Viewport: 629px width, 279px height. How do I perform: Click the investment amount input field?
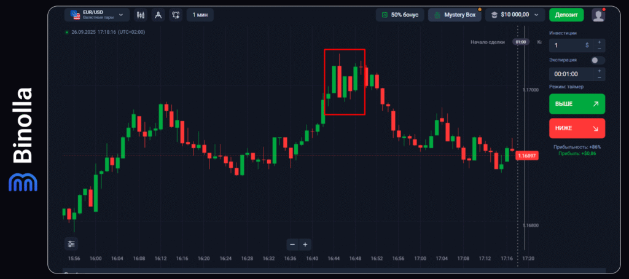pos(568,45)
